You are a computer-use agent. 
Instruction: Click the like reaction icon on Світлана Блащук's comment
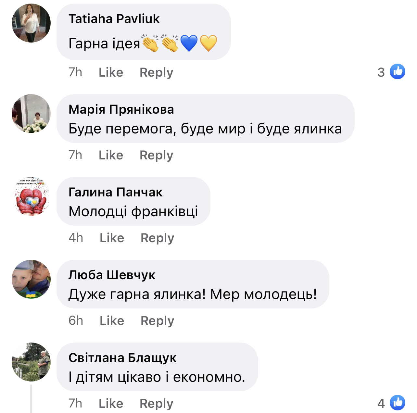(x=397, y=403)
